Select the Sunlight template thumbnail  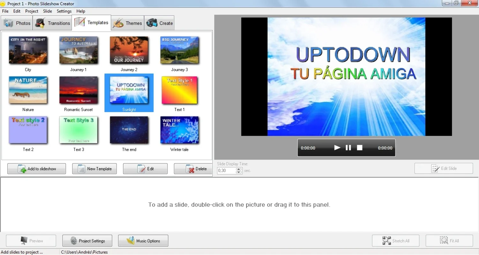[x=129, y=90]
